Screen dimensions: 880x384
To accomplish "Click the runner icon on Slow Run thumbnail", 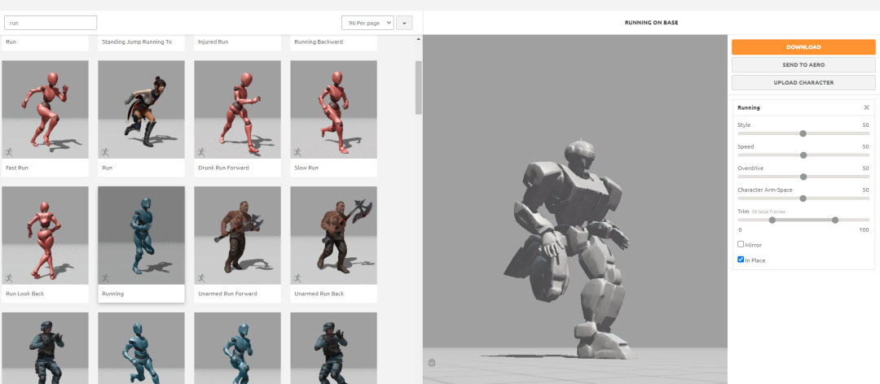I will [x=298, y=152].
